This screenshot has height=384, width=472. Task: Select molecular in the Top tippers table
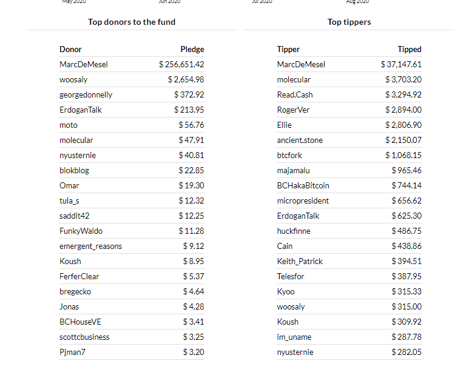click(x=294, y=79)
